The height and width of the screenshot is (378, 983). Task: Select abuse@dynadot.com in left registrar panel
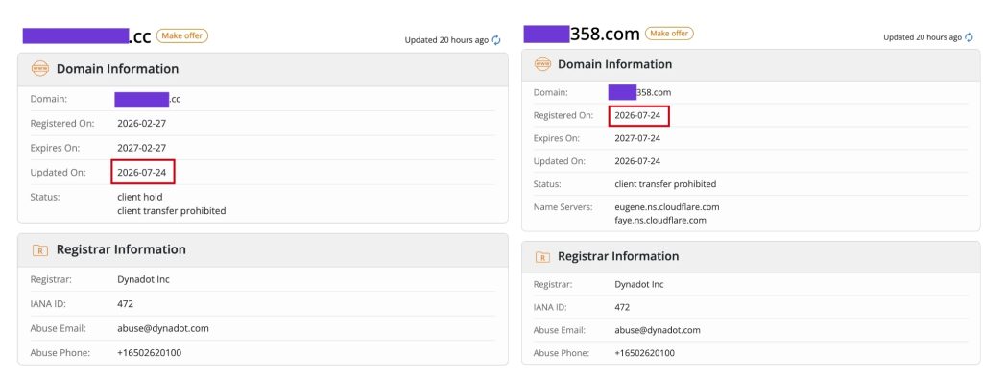coord(163,328)
